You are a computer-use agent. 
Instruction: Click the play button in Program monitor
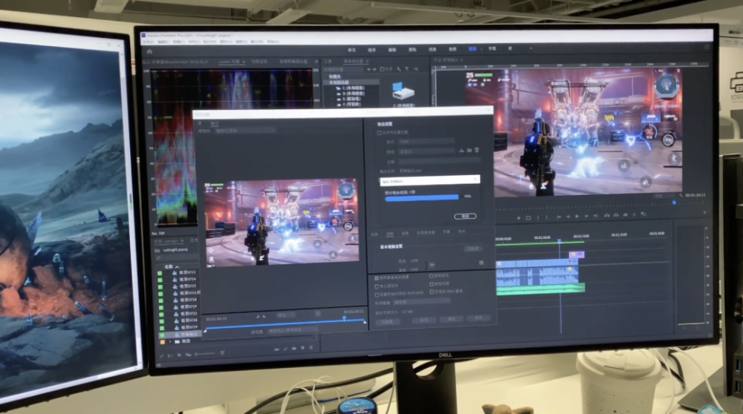pyautogui.click(x=577, y=216)
